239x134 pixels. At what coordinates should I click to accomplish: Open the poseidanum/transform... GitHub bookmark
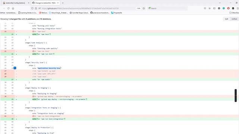click(100, 13)
